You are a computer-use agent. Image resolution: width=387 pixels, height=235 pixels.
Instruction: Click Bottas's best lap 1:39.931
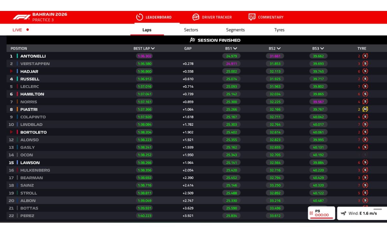coord(144,208)
